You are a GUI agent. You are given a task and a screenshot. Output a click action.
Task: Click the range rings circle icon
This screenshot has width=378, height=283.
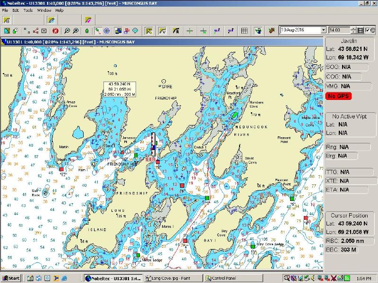pyautogui.click(x=107, y=31)
